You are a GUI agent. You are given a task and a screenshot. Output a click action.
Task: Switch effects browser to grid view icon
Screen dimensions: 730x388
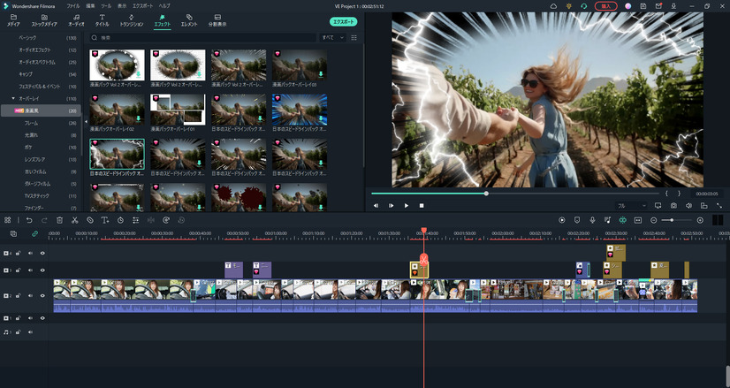353,38
